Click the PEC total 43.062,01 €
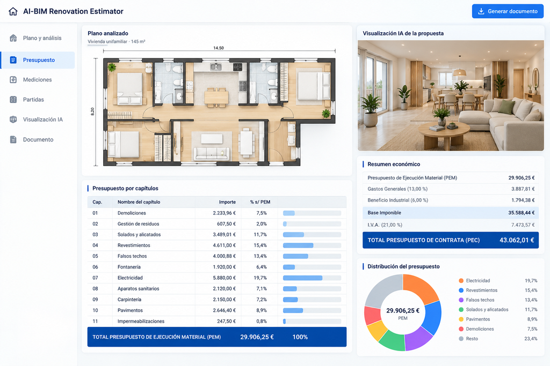Viewport: 550px width, 366px height. click(x=517, y=240)
